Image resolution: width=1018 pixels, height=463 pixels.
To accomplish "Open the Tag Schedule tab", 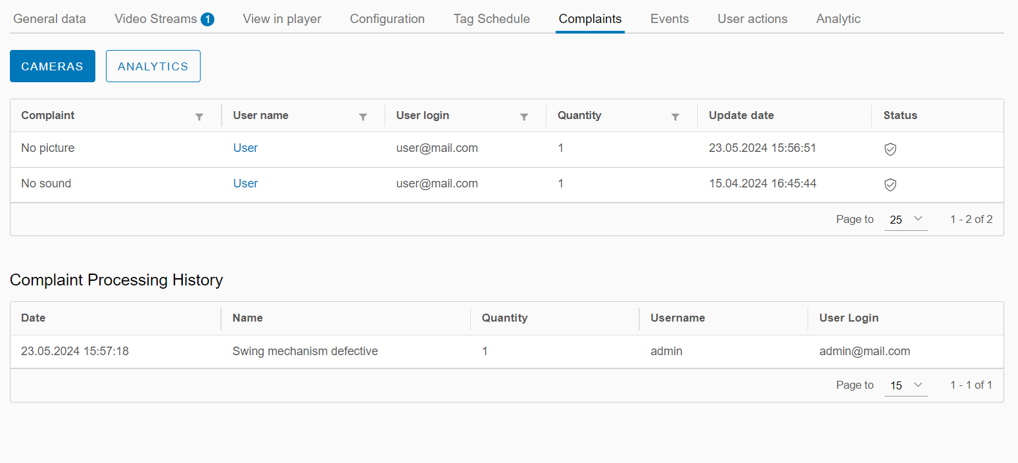I will point(491,19).
